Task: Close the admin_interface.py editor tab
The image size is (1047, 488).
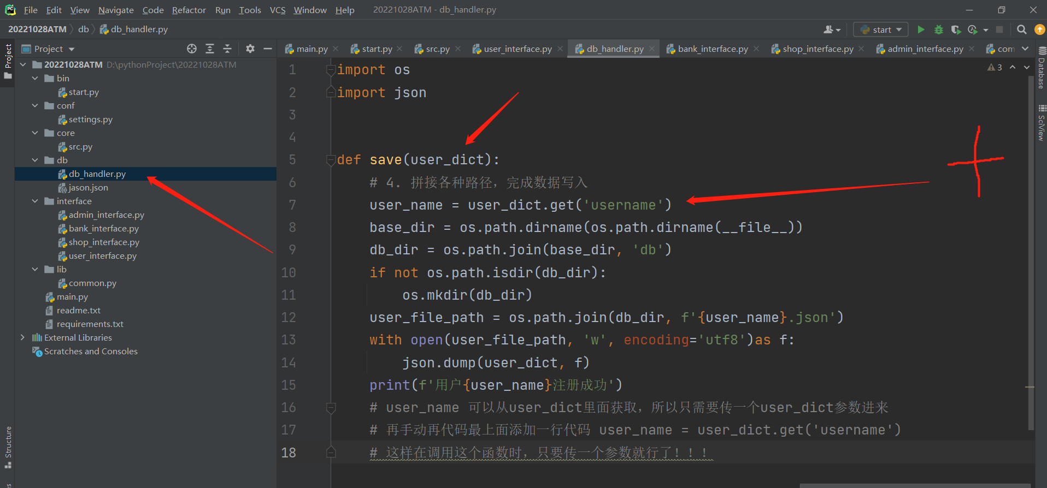Action: 972,49
